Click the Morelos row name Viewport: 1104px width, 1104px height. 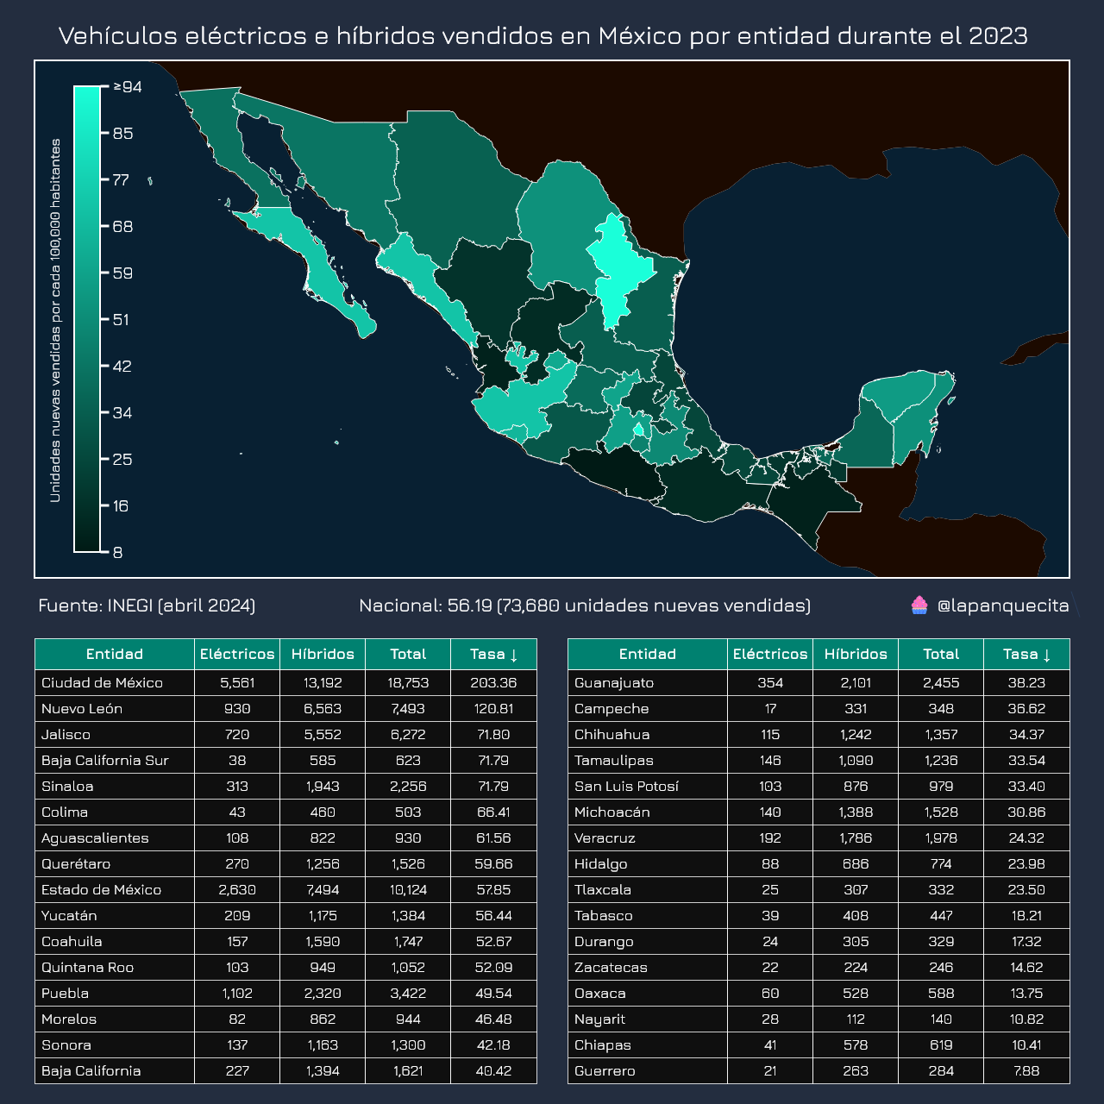click(x=69, y=1019)
